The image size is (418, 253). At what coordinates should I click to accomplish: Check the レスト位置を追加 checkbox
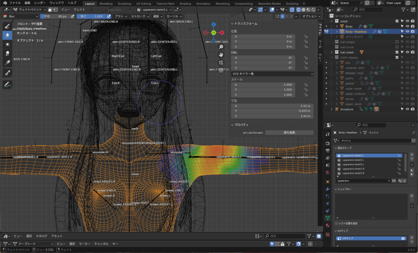click(x=336, y=223)
